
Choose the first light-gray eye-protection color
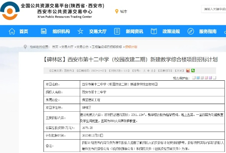coord(194,78)
